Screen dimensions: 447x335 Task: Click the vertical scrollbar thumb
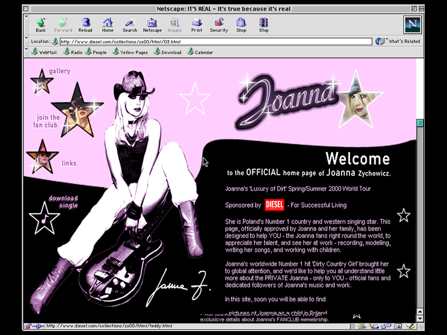[x=420, y=123]
